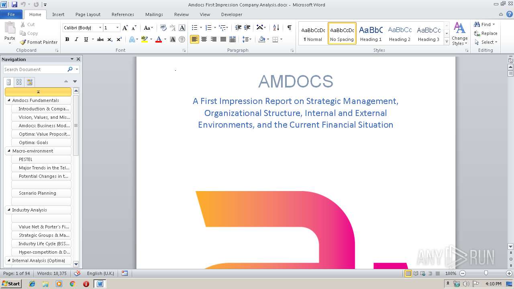Open the Change Case dropdown

coord(148,28)
